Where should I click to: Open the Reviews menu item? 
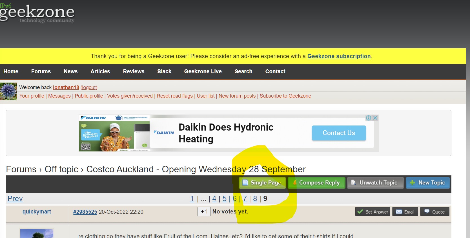click(x=134, y=72)
